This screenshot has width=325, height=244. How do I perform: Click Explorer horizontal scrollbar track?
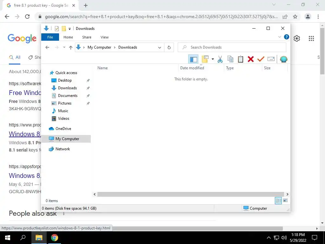coord(190,194)
